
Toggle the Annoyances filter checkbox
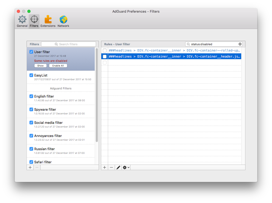31,136
